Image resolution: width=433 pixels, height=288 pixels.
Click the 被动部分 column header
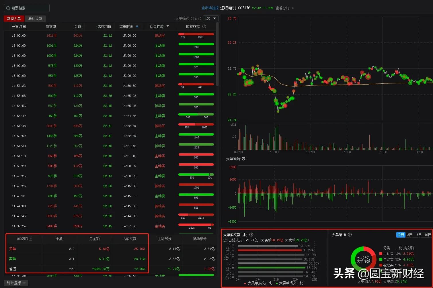200,239
